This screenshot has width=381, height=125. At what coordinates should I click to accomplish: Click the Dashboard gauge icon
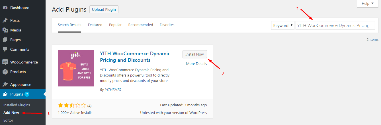pos(5,8)
